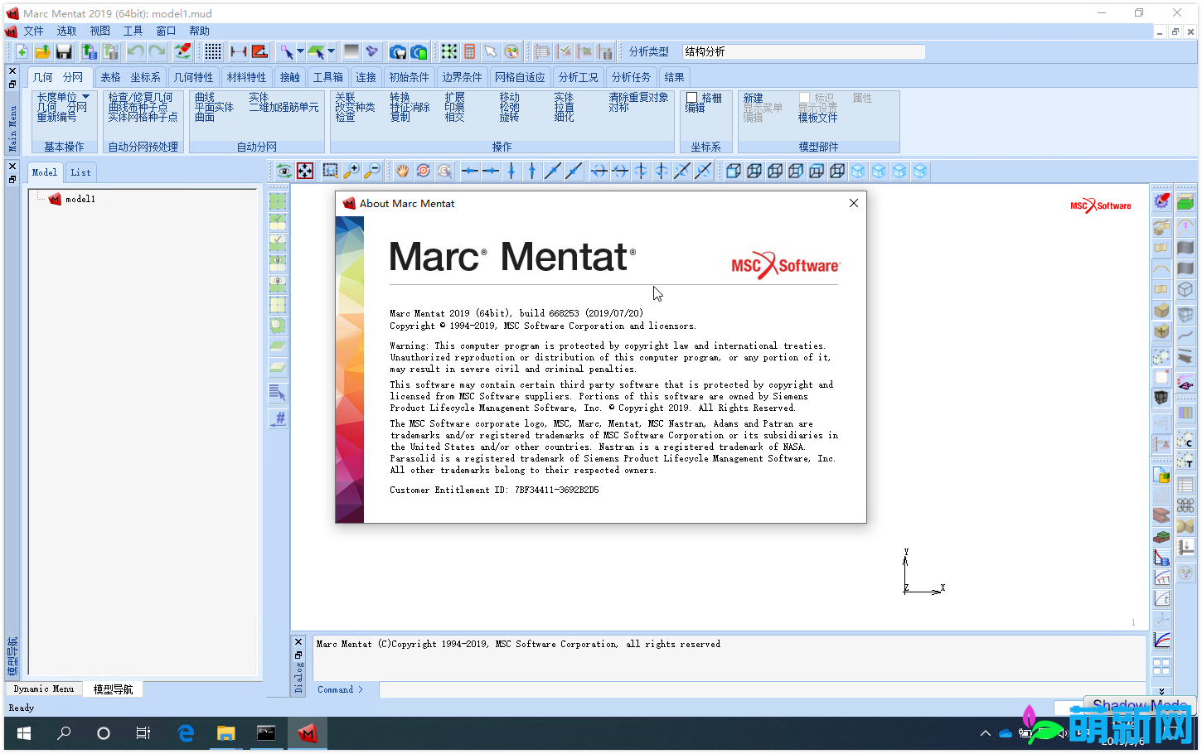This screenshot has height=754, width=1202.
Task: Click the Windows Start button
Action: (x=24, y=733)
